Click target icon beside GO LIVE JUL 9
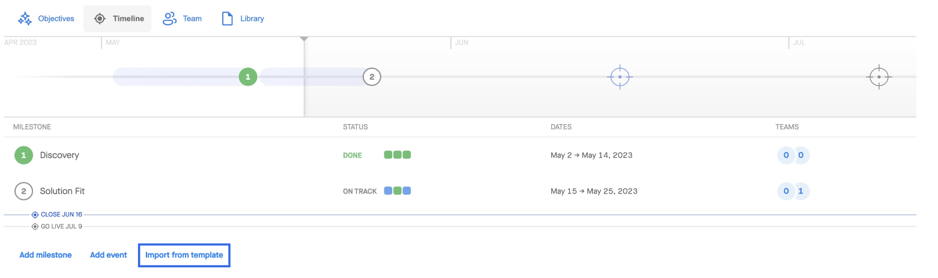The height and width of the screenshot is (278, 938). pyautogui.click(x=35, y=226)
